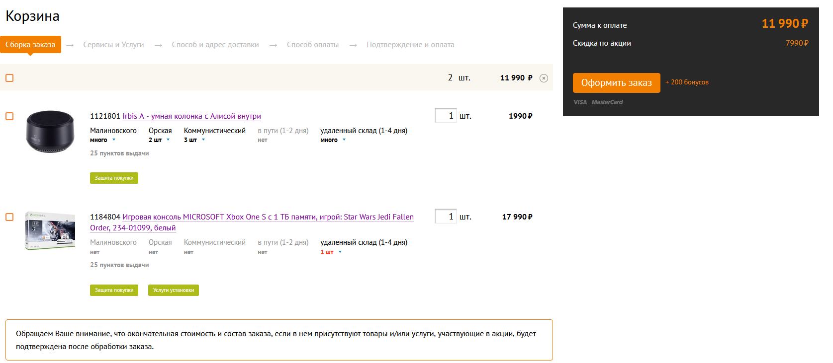Click 'в пути (1-2 дня)' in the Xbox row
This screenshot has height=363, width=833.
click(283, 242)
